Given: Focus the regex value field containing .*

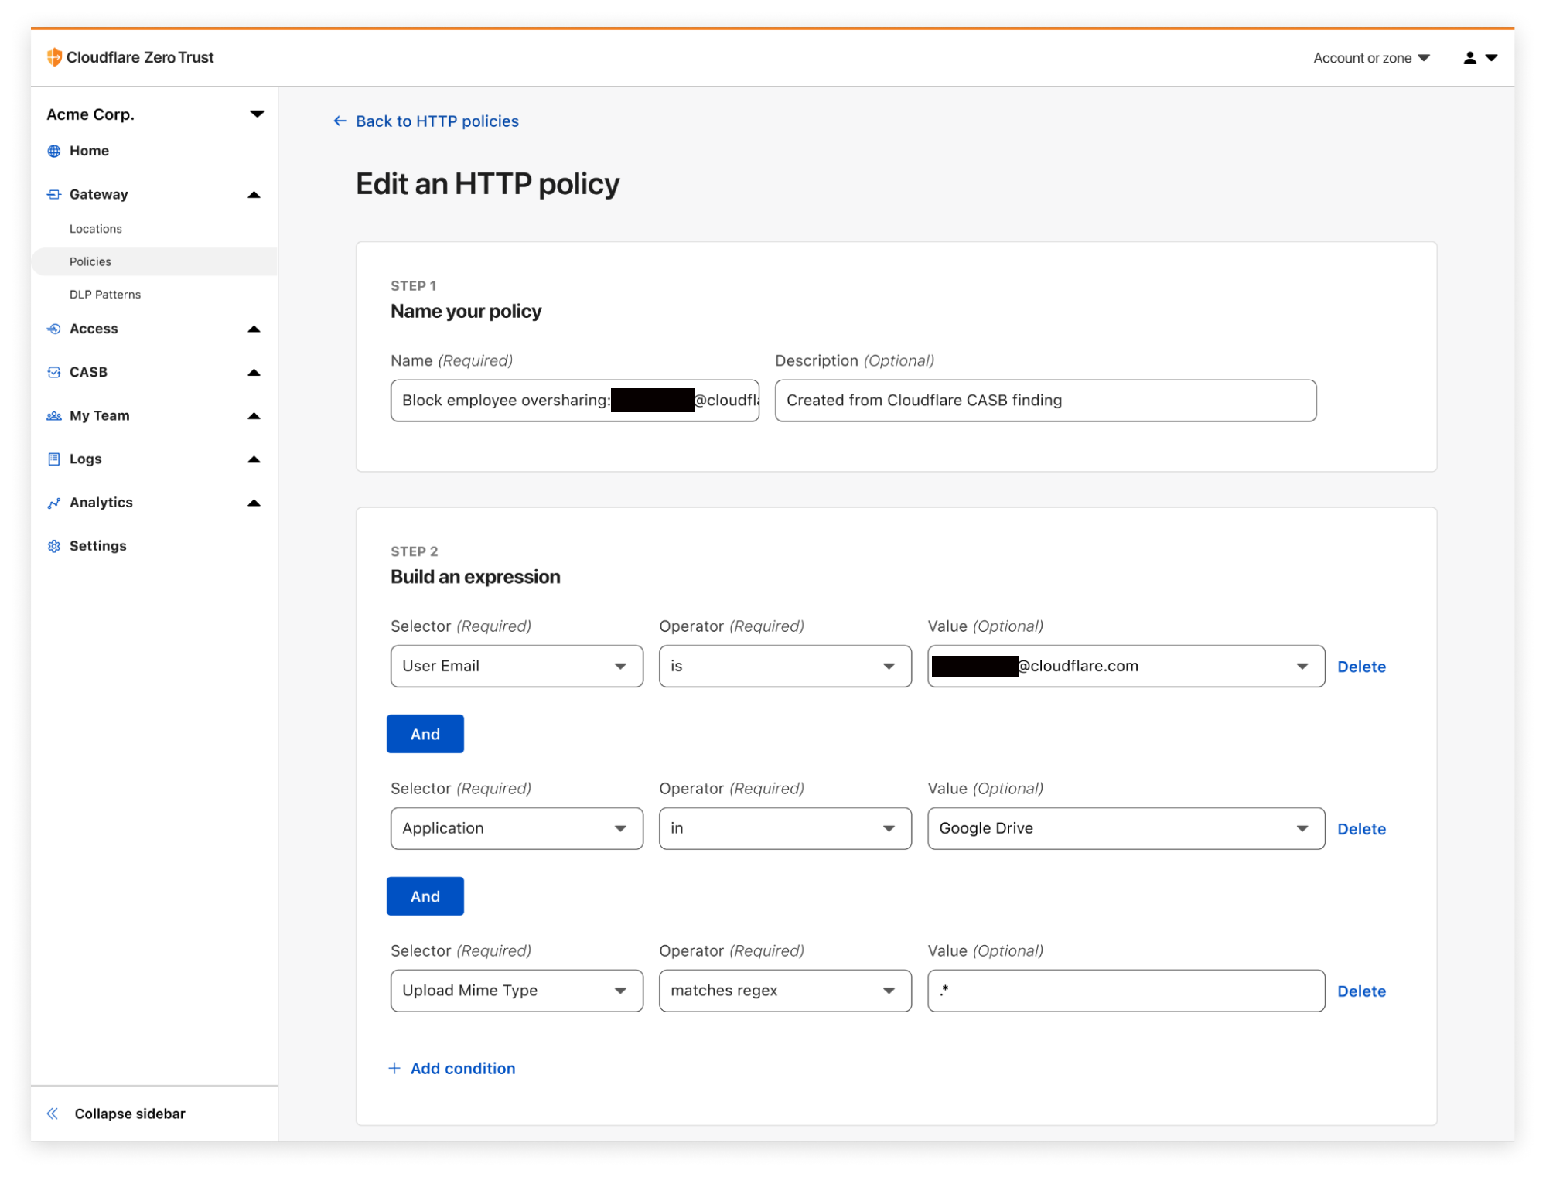Looking at the screenshot, I should (x=1126, y=991).
